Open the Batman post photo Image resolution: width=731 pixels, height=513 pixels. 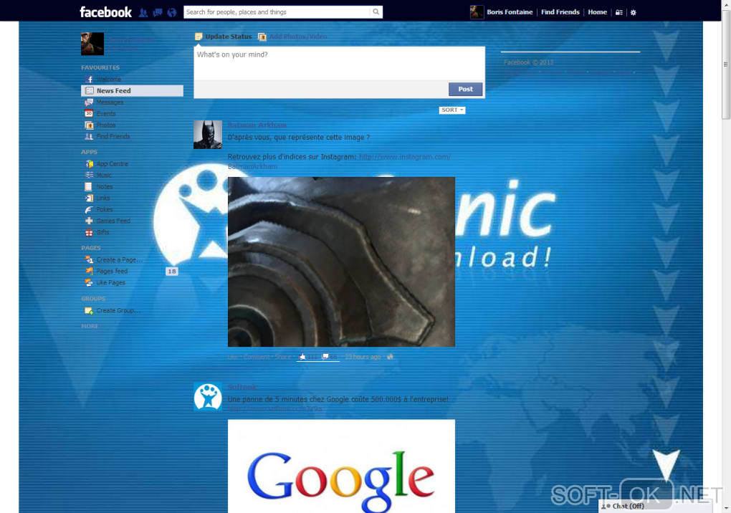tap(341, 262)
